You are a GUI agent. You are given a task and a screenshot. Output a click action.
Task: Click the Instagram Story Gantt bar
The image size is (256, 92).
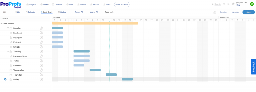click(82, 56)
